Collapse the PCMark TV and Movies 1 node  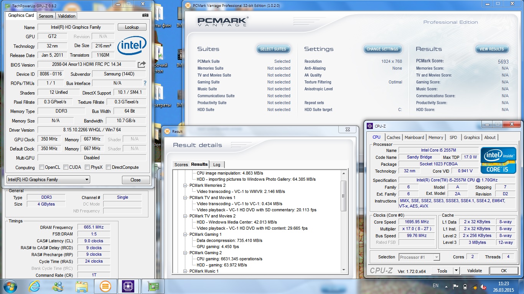point(186,198)
